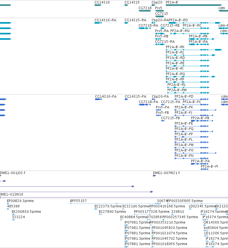The height and width of the screenshot is (248, 228).
Task: Open protein PP2A-B'-PC
Action: [x=192, y=102]
